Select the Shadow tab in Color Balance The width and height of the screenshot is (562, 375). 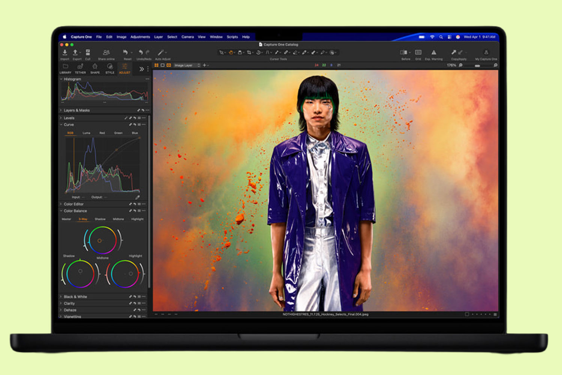pyautogui.click(x=100, y=219)
